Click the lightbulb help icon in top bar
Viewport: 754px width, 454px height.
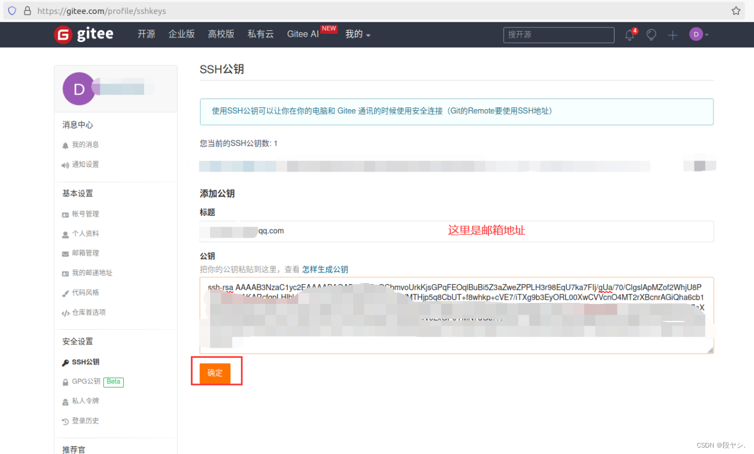[651, 35]
